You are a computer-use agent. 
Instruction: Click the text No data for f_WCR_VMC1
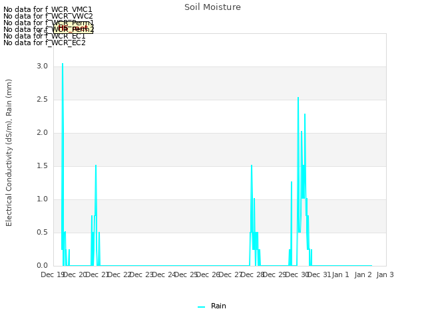(x=48, y=9)
